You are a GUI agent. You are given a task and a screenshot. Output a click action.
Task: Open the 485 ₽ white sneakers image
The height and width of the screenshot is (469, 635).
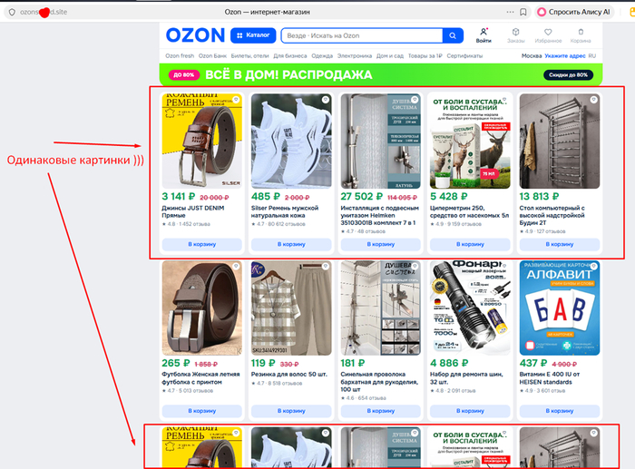tap(291, 141)
